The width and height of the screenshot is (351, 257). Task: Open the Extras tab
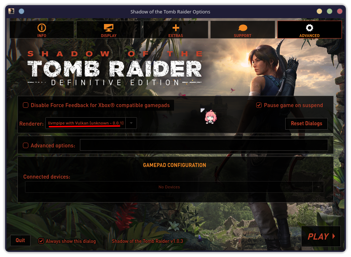click(176, 30)
